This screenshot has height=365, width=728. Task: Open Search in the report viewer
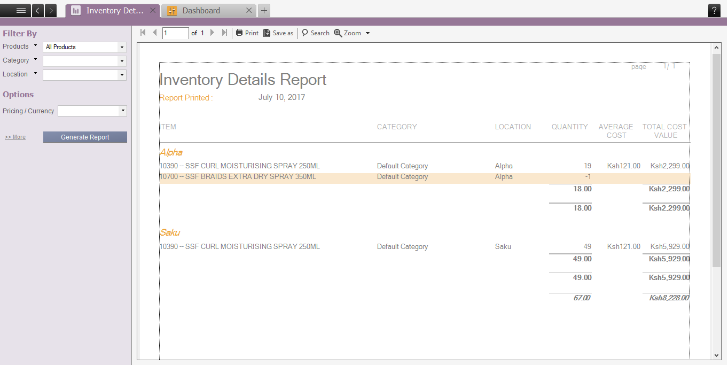point(316,33)
